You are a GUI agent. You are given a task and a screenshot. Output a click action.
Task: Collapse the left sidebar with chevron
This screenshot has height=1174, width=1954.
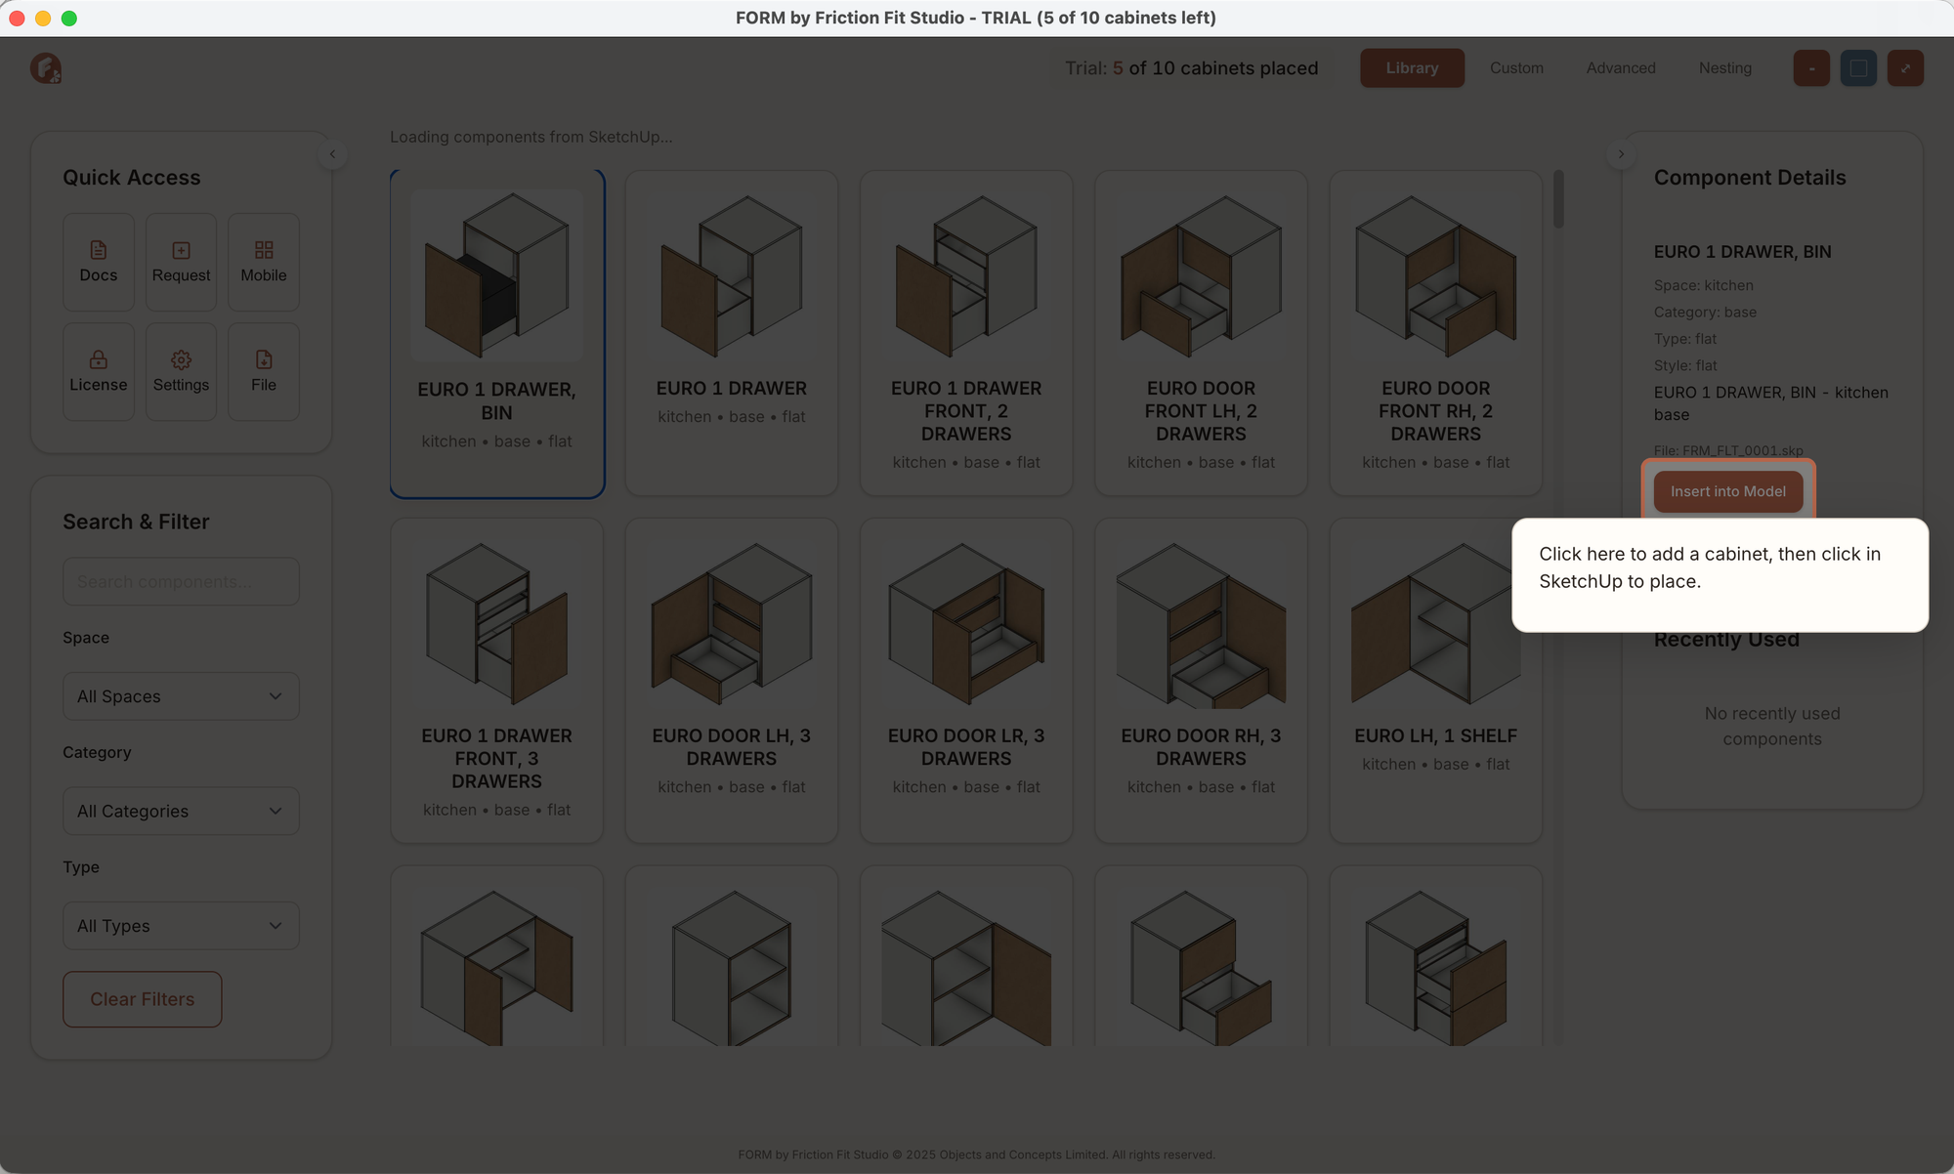(332, 154)
